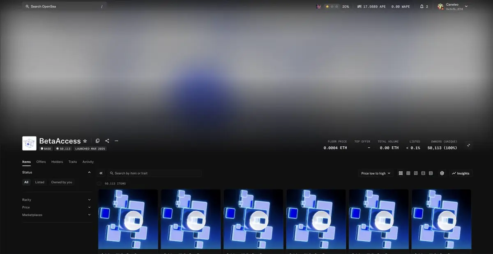Switch to the Holders tab
This screenshot has height=254, width=493.
point(57,162)
